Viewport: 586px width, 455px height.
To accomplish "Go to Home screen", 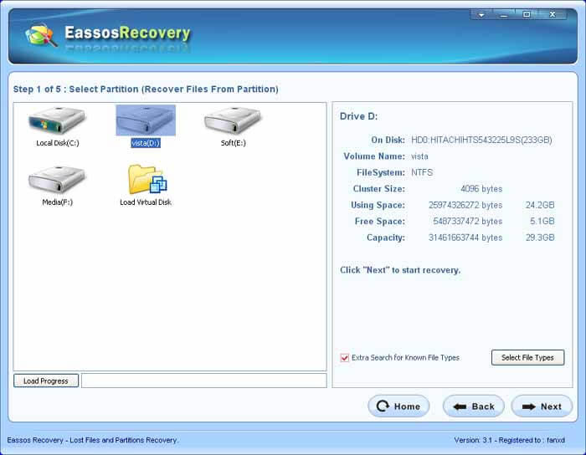I will tap(398, 406).
